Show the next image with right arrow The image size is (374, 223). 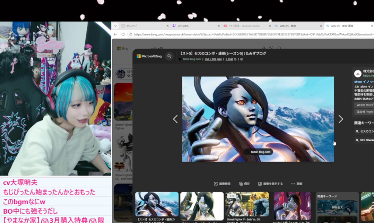(x=341, y=119)
